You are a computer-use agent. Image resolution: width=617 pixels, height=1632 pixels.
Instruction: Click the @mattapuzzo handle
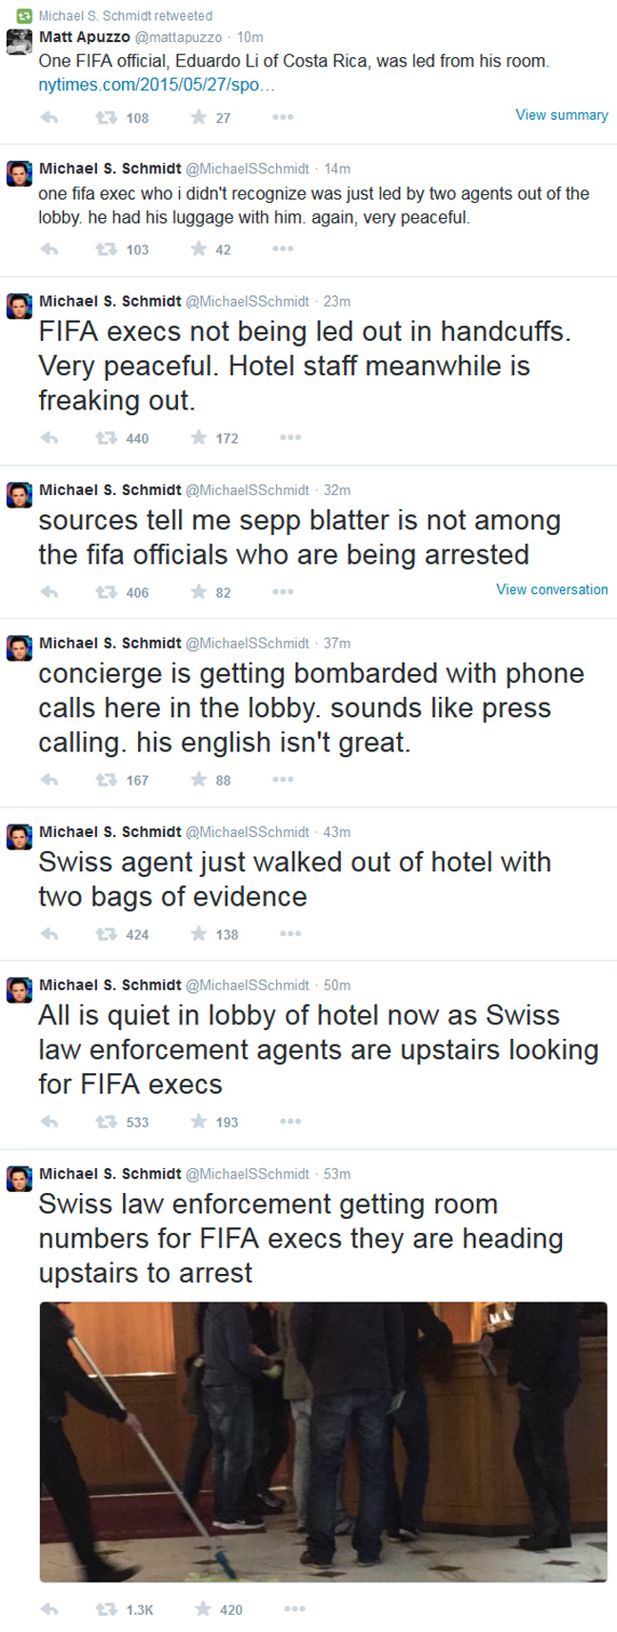[178, 37]
